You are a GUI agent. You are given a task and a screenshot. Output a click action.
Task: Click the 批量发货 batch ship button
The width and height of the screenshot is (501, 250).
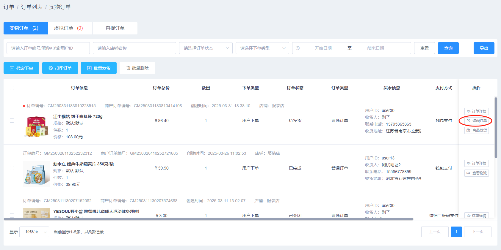pos(99,68)
